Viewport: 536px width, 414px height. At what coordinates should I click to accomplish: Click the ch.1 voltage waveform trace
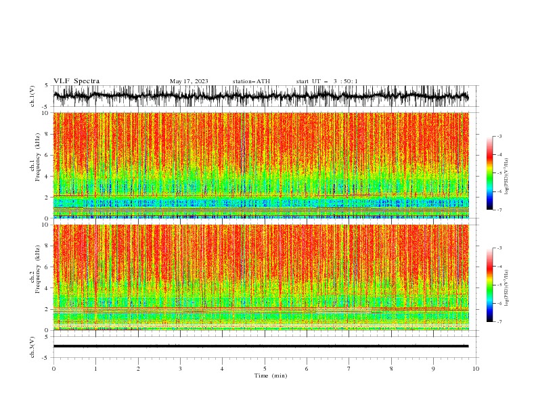point(261,96)
